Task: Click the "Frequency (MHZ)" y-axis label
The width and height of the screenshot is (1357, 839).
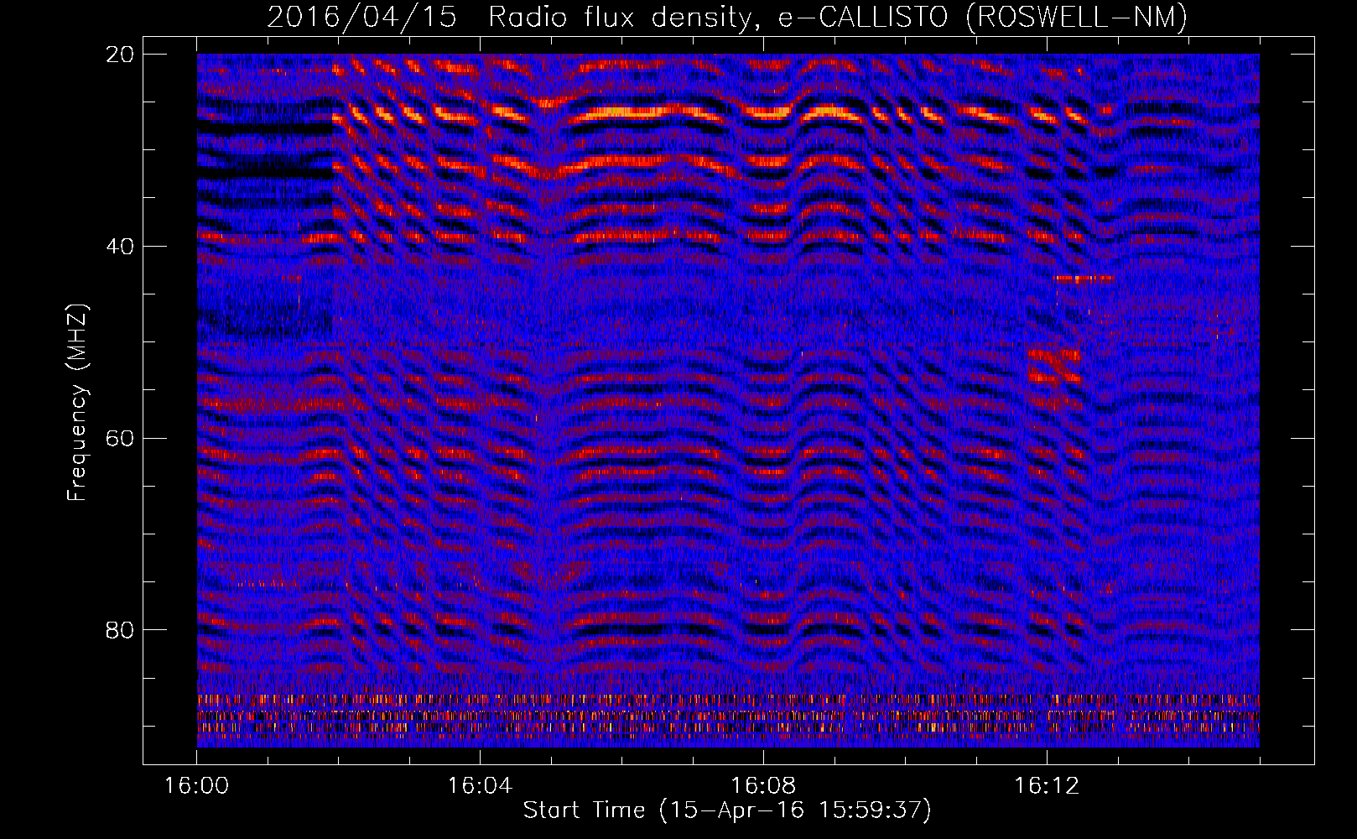Action: (77, 403)
